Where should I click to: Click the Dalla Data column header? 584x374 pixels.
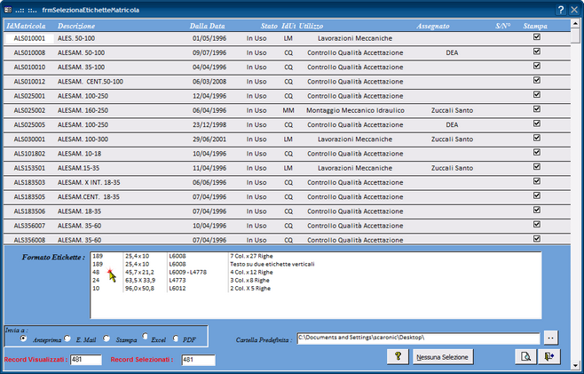[208, 26]
